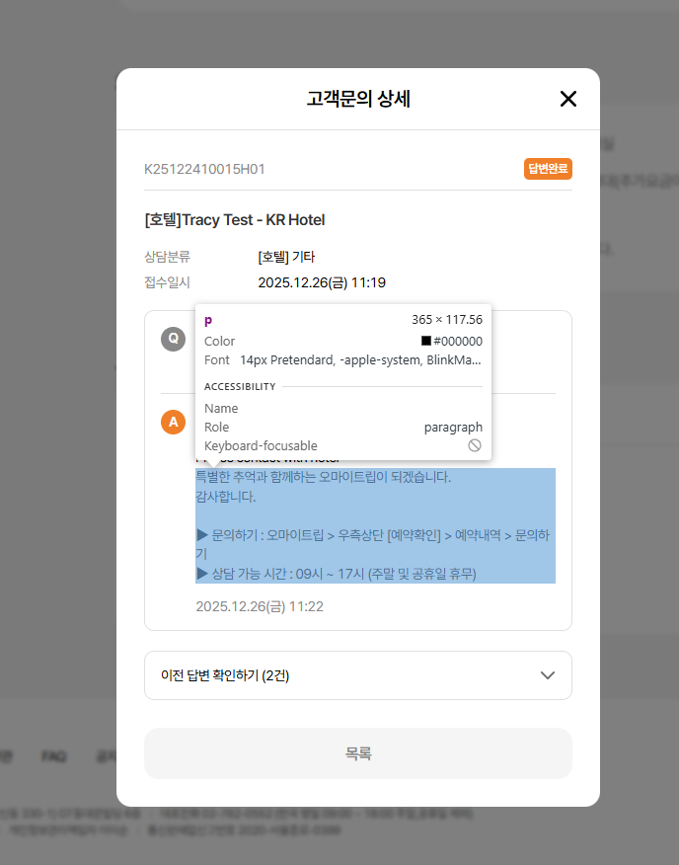Screen dimensions: 679x865
Task: Click the FAQ link in background footer
Action: tap(54, 756)
